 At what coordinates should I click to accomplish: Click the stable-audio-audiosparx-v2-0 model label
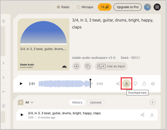(x=94, y=58)
